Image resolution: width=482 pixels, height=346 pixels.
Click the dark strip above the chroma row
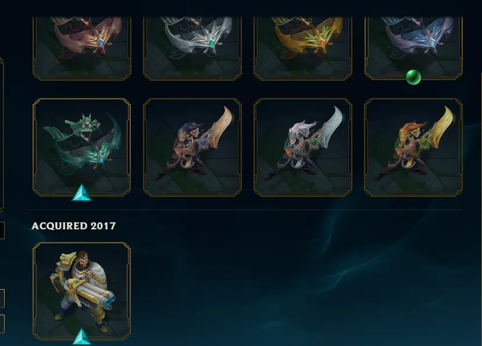[241, 8]
